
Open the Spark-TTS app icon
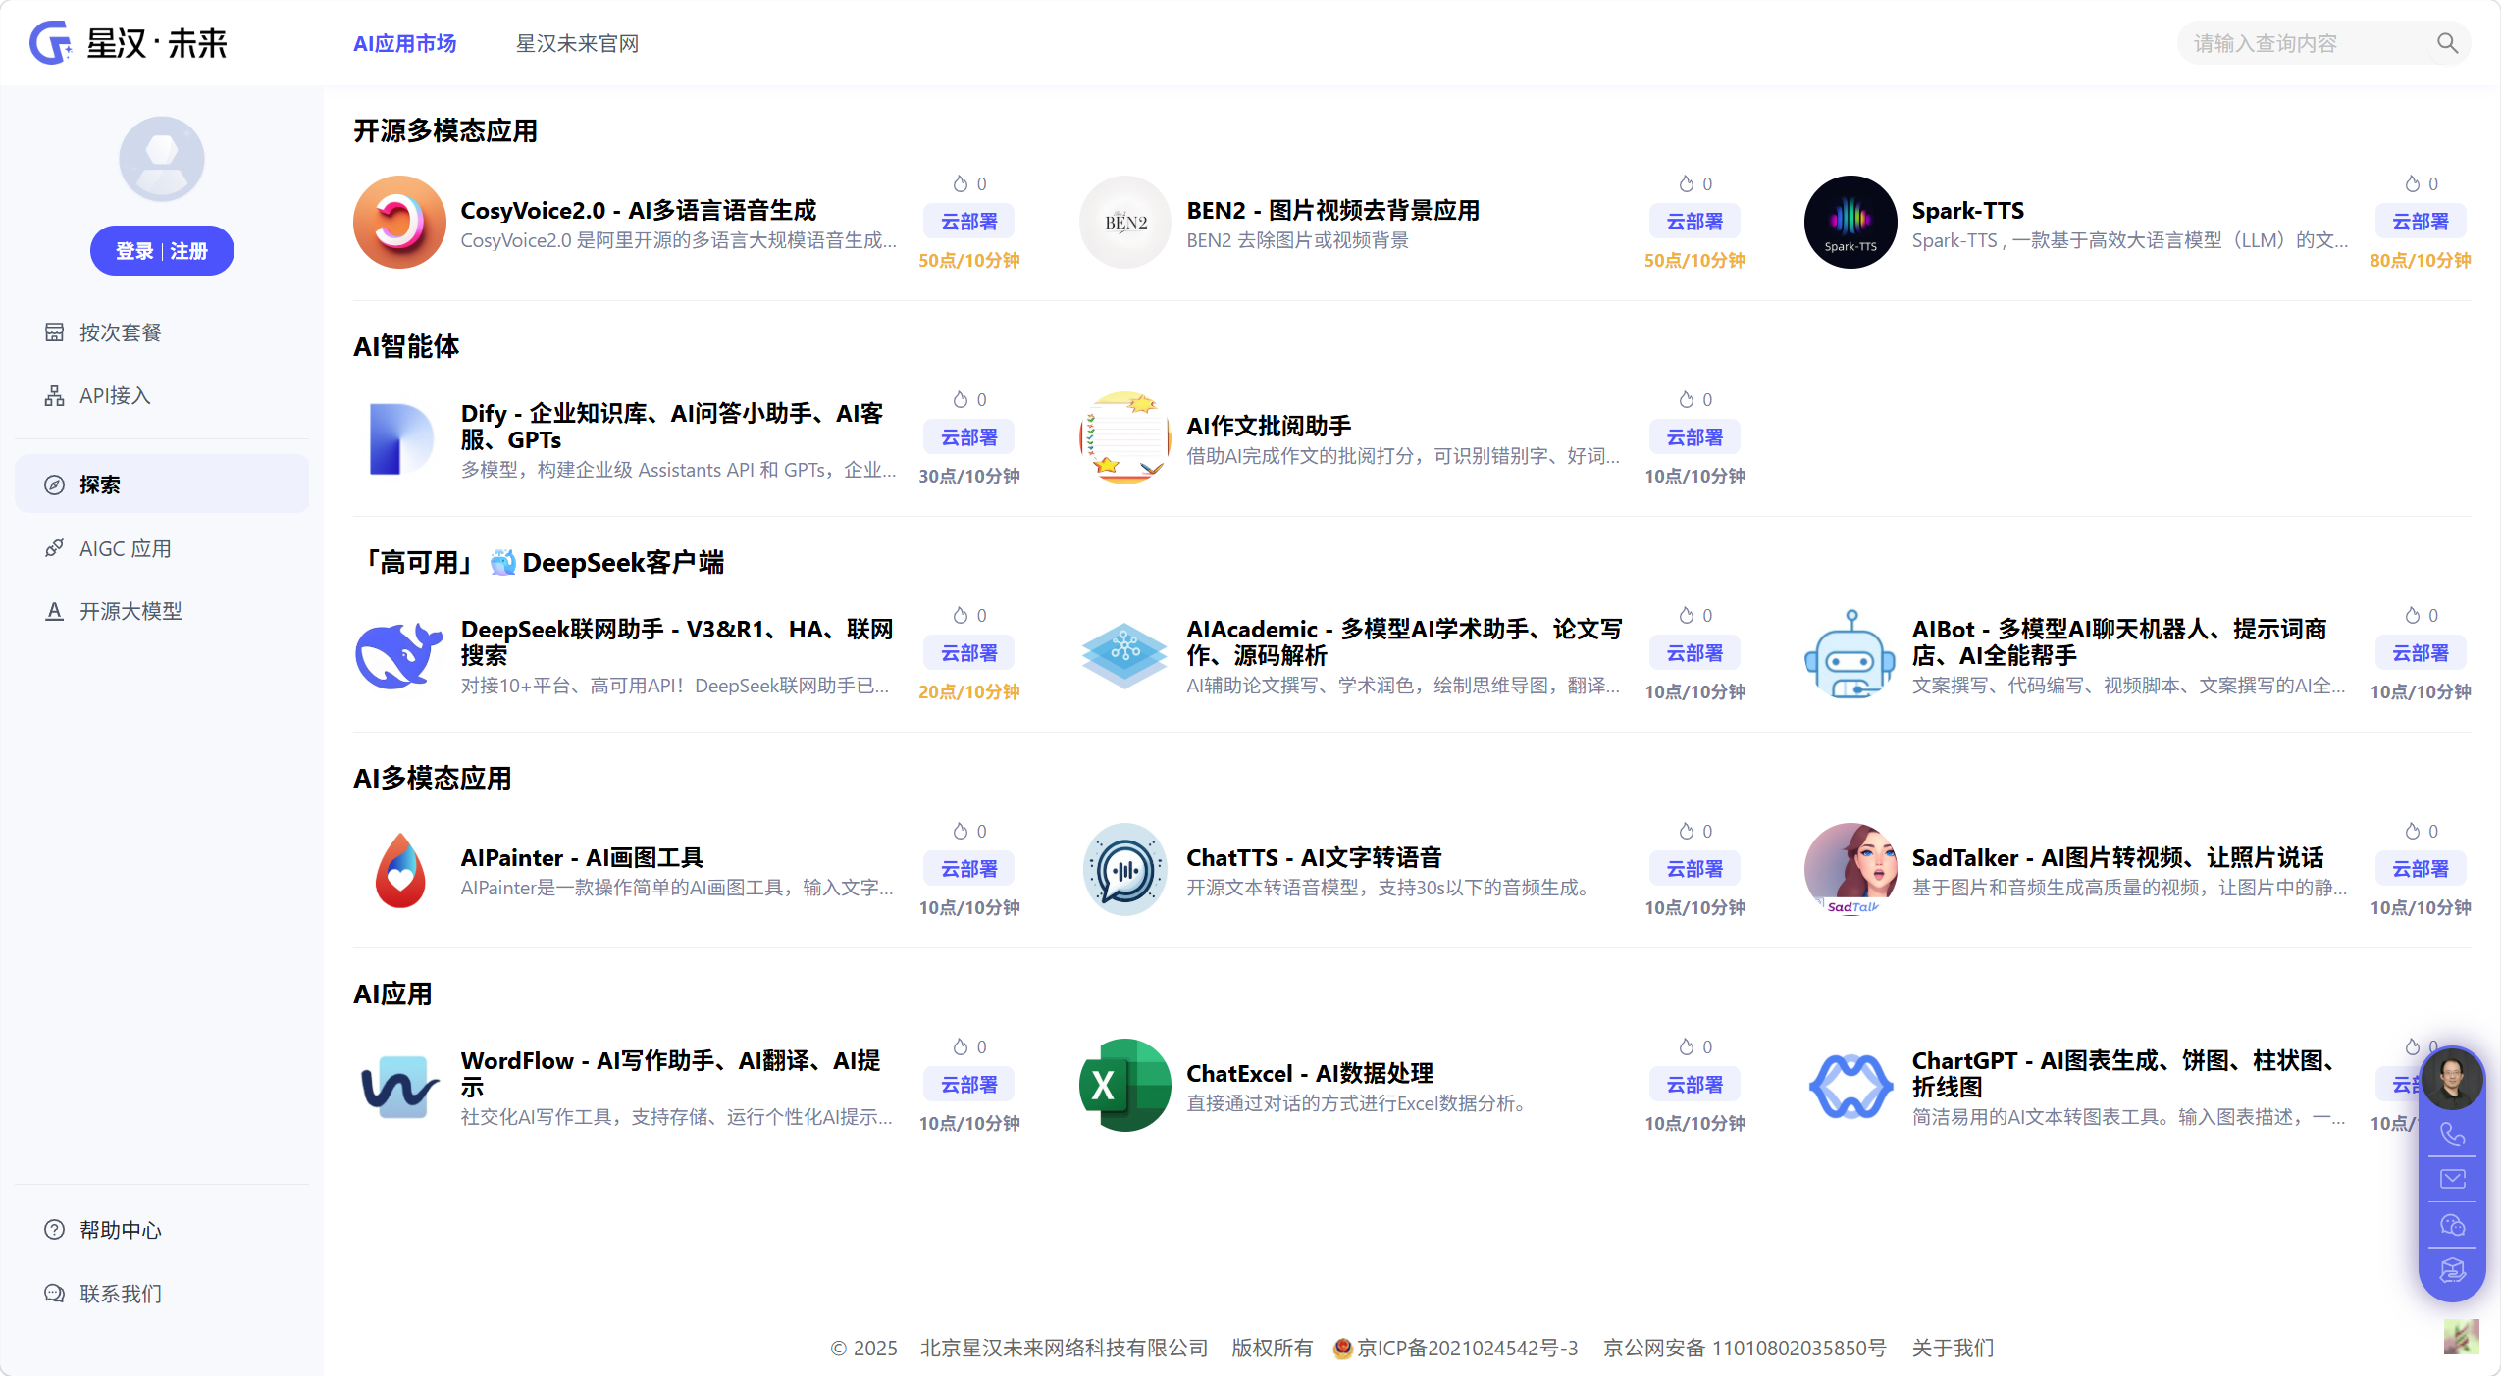point(1850,223)
